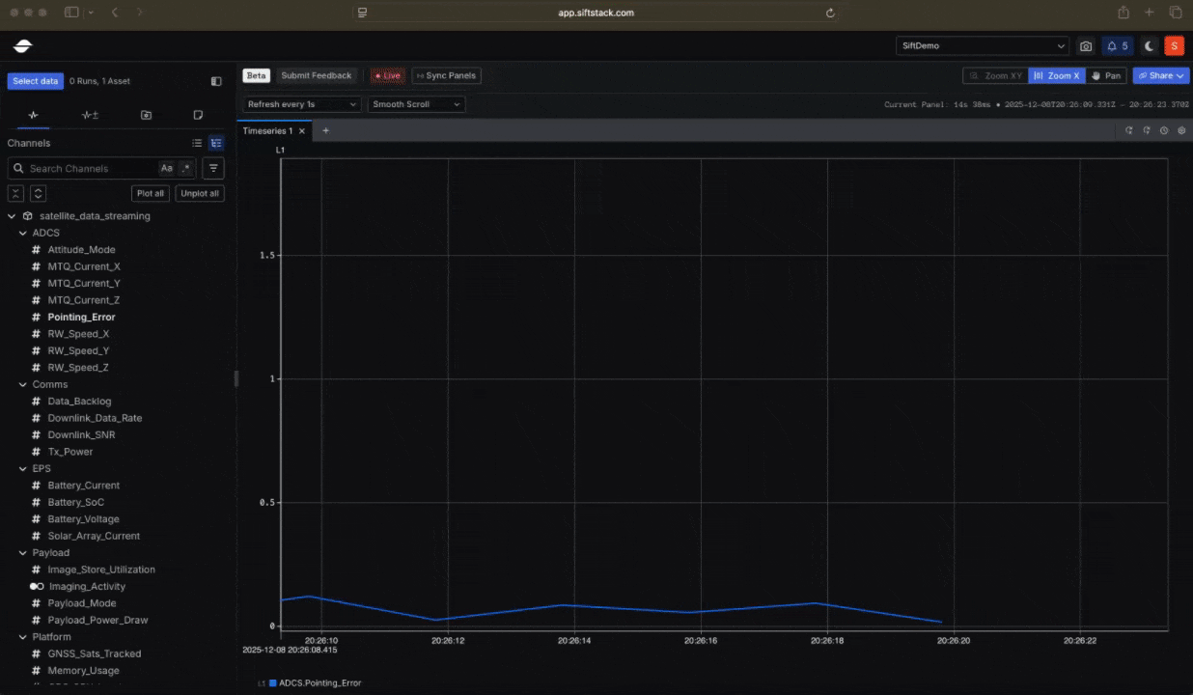Image resolution: width=1193 pixels, height=695 pixels.
Task: Switch to the Timeseries 1 tab
Action: click(x=267, y=130)
